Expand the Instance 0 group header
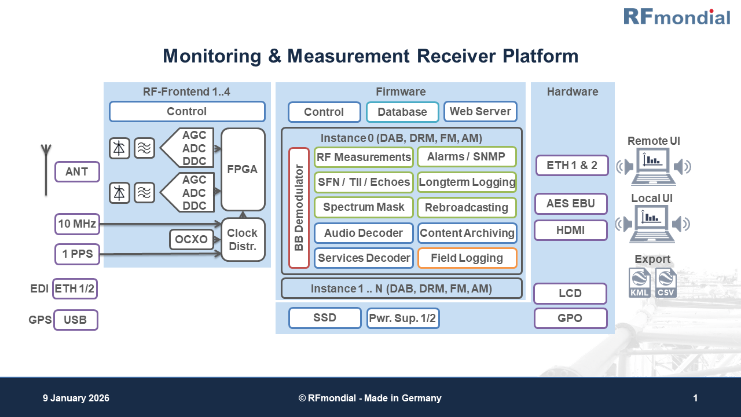The image size is (741, 417). (x=401, y=138)
